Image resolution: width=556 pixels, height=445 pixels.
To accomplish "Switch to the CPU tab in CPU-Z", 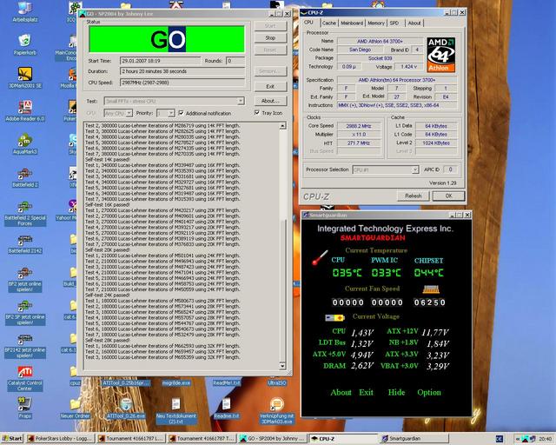I will pyautogui.click(x=308, y=23).
